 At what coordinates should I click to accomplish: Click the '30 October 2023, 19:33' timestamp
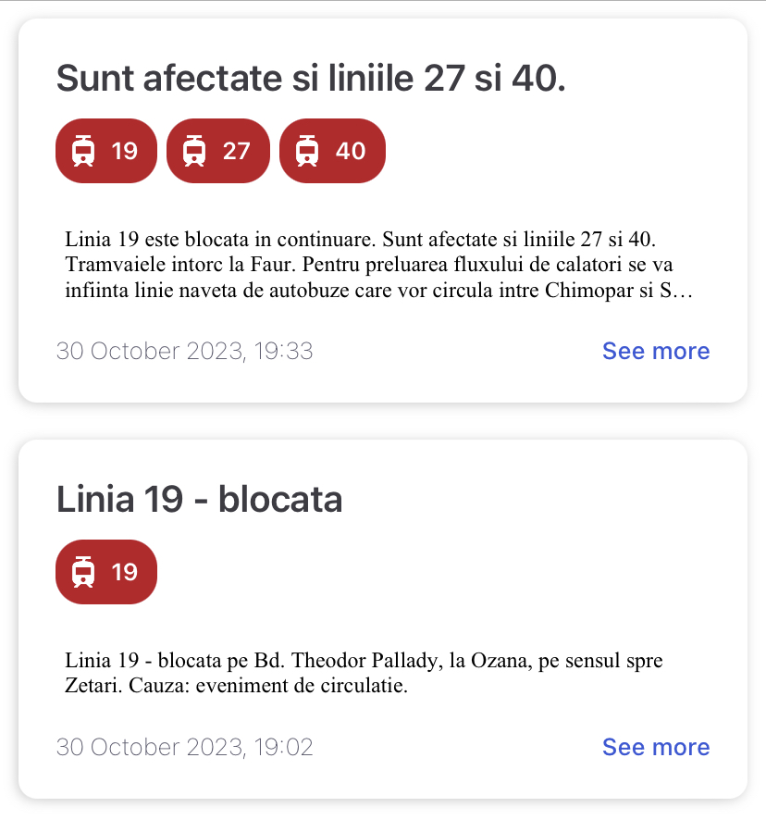(x=185, y=351)
